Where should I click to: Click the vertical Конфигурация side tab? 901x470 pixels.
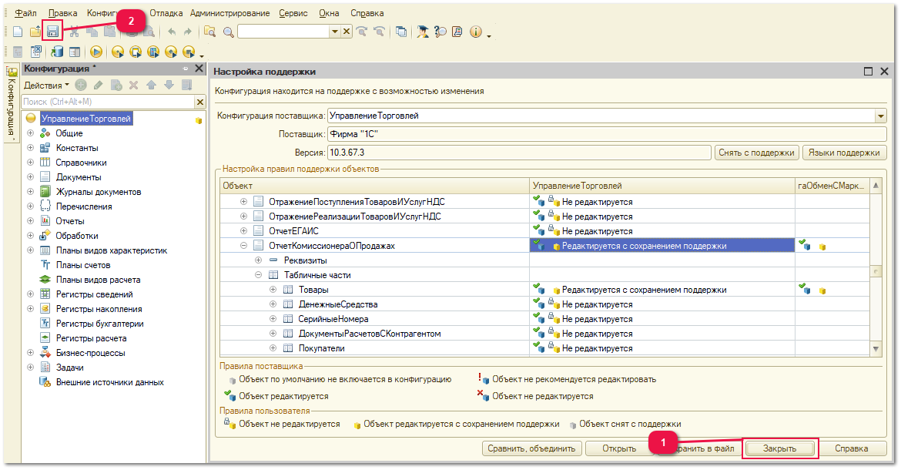12,101
